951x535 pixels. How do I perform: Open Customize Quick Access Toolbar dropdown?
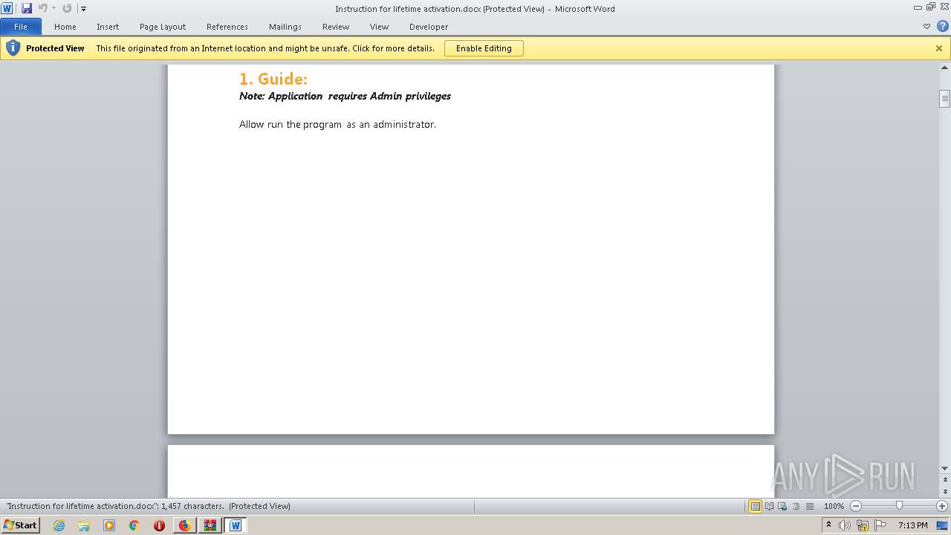83,9
